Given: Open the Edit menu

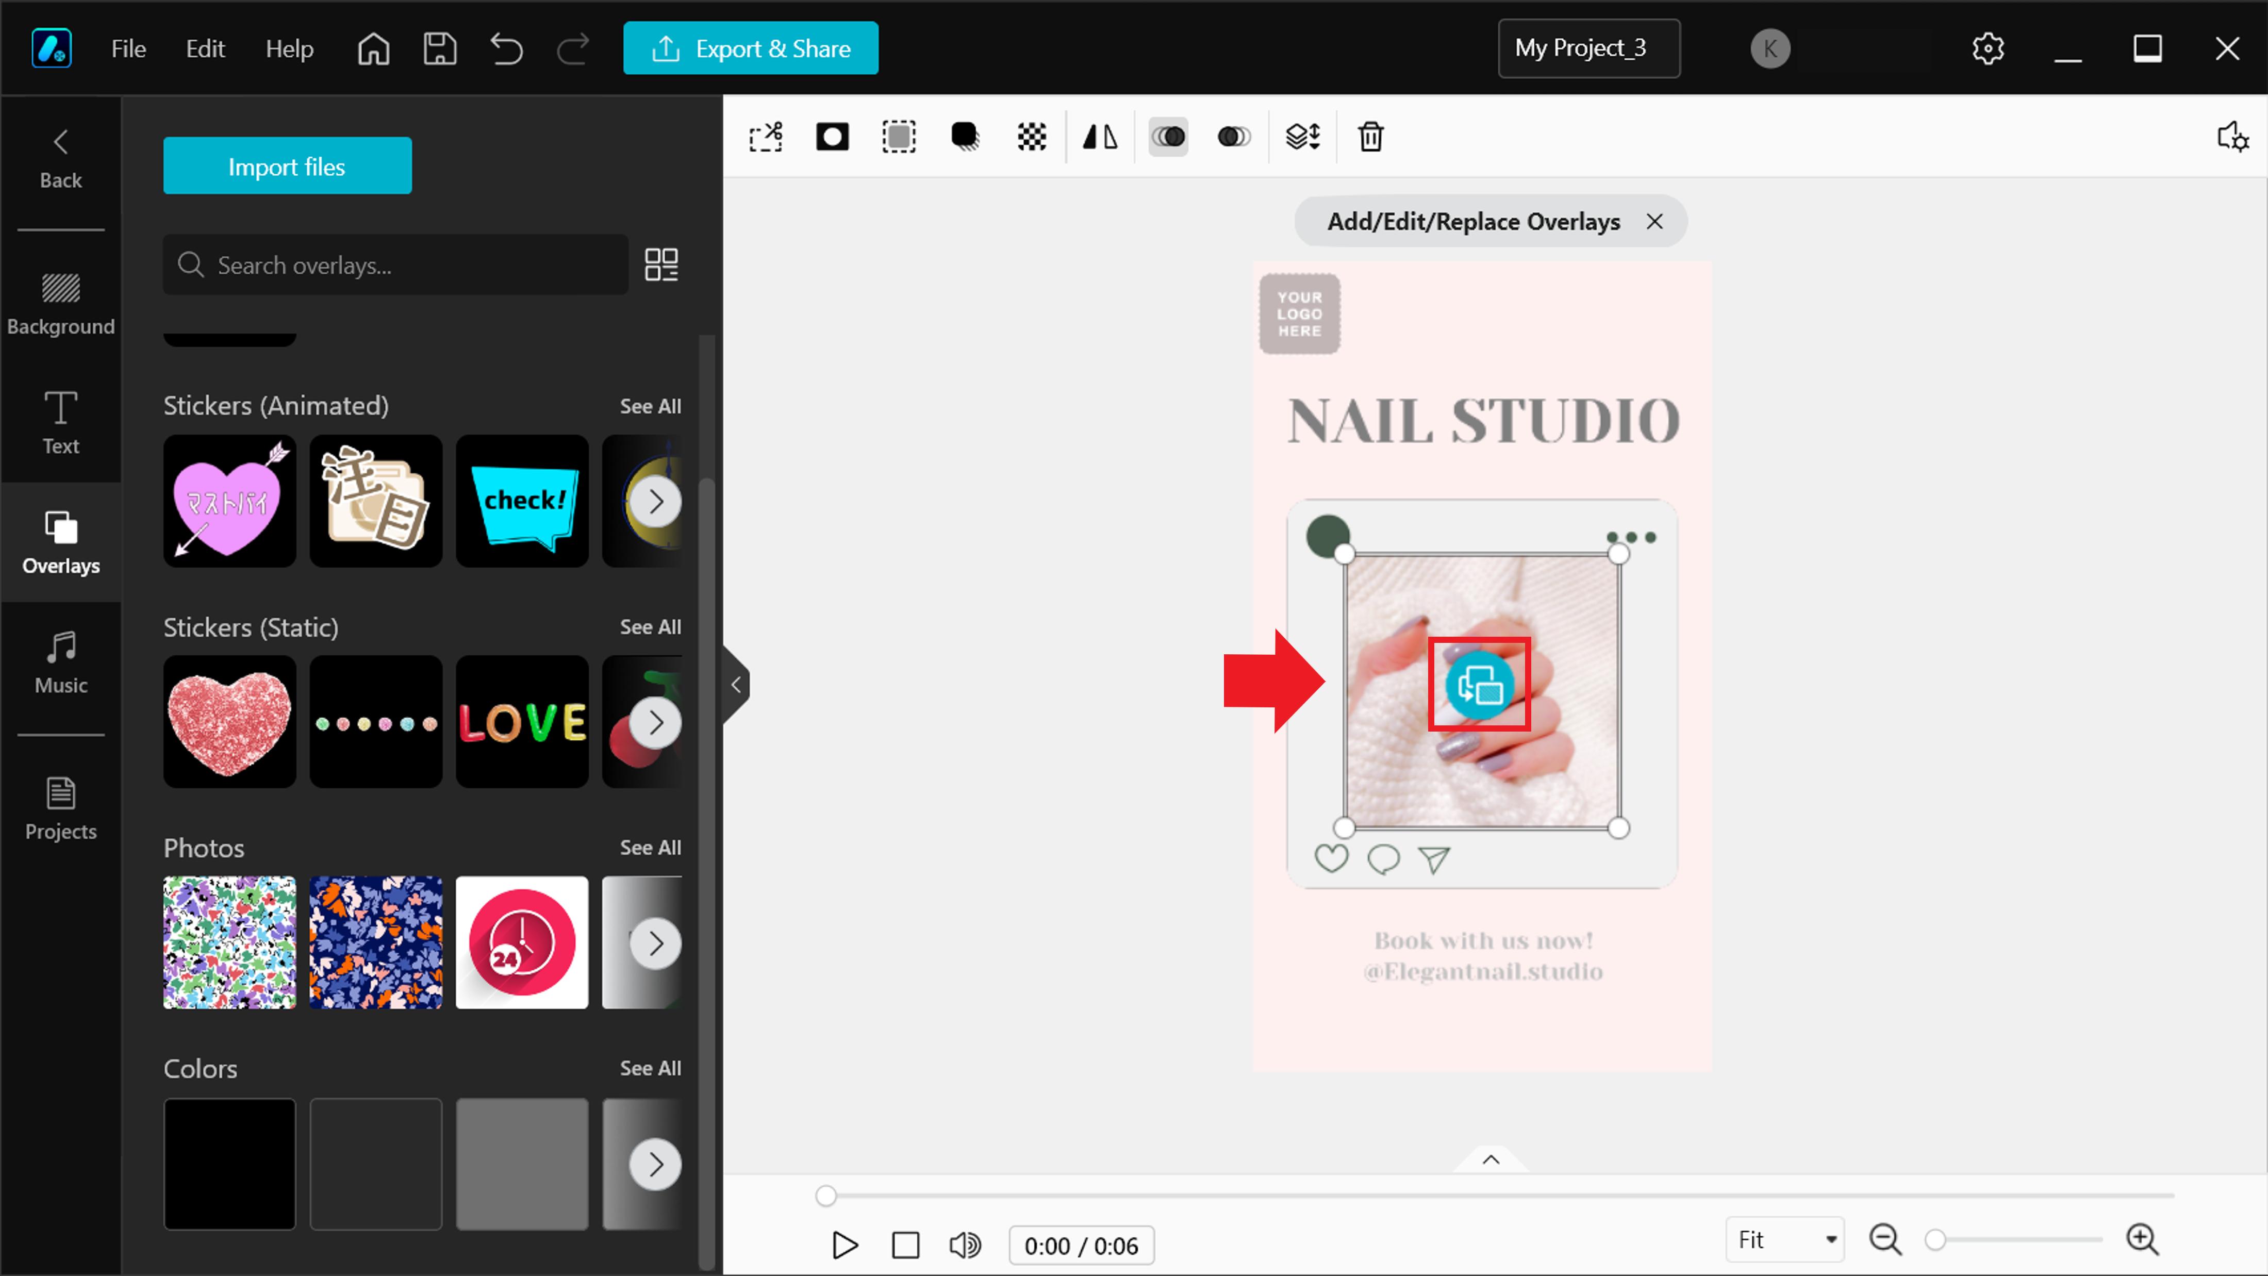Looking at the screenshot, I should tap(205, 48).
